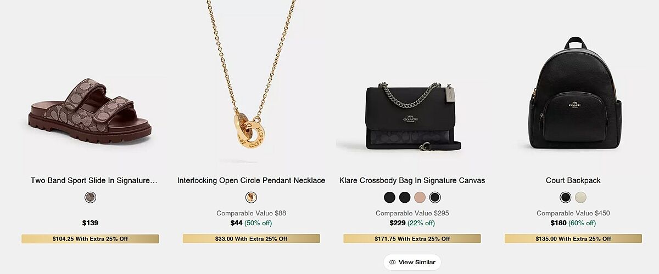Image resolution: width=659 pixels, height=274 pixels.
Task: Click the Interlocking Open Circle Pendant Necklace title
Action: pos(251,180)
